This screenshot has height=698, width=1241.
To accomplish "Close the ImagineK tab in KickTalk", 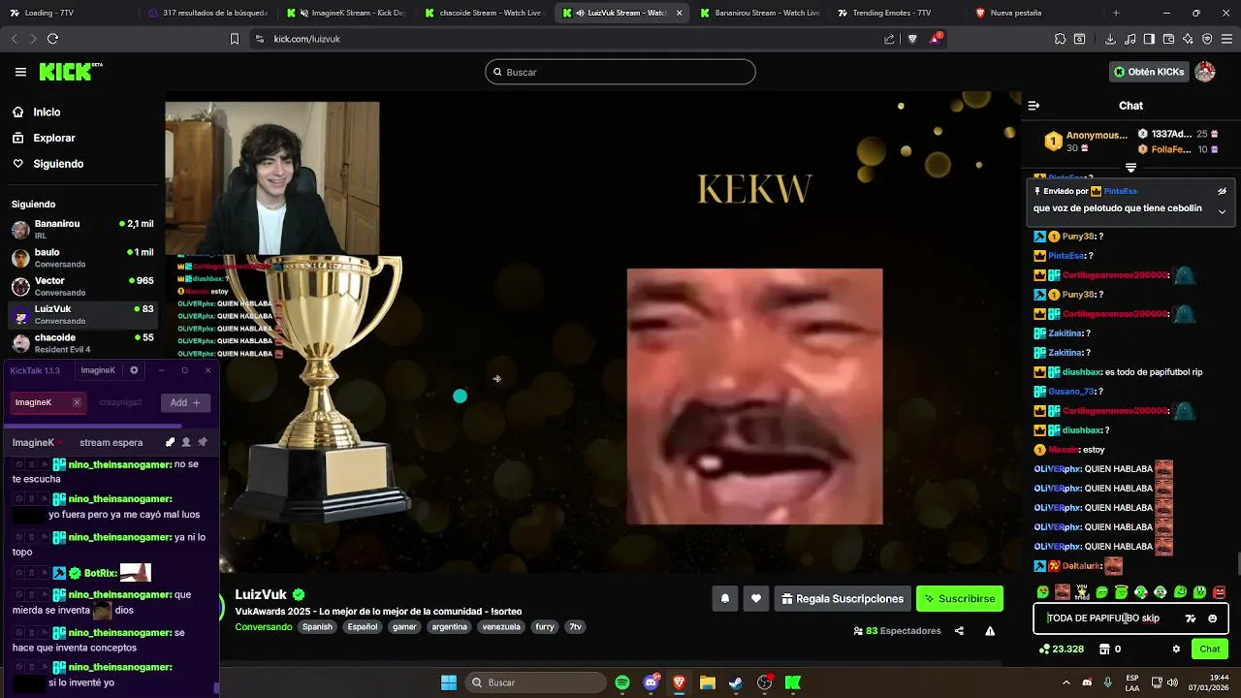I will pos(77,402).
